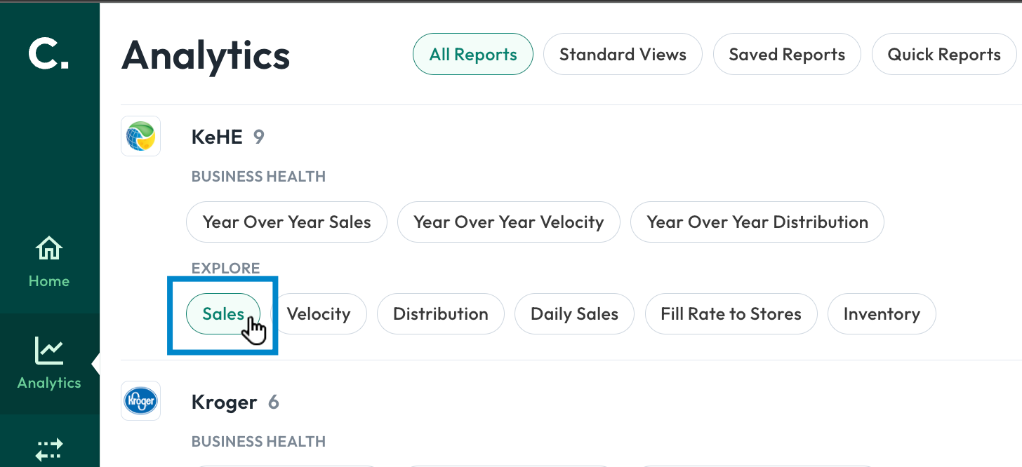Viewport: 1022px width, 467px height.
Task: Select the Analytics chart icon in sidebar
Action: pyautogui.click(x=49, y=351)
